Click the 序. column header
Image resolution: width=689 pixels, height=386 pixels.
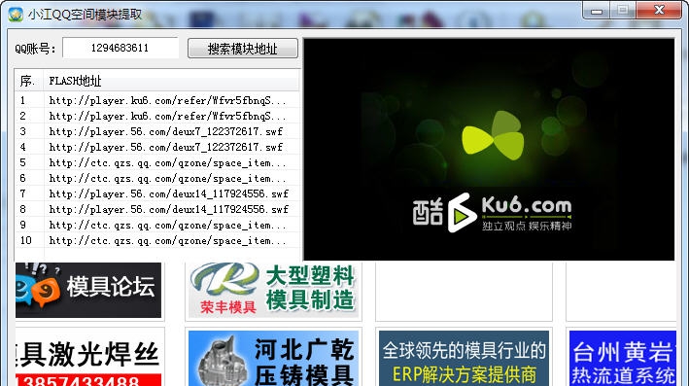point(29,81)
